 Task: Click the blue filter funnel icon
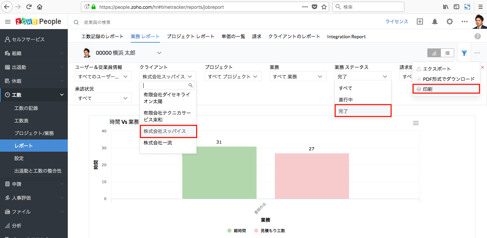click(464, 53)
